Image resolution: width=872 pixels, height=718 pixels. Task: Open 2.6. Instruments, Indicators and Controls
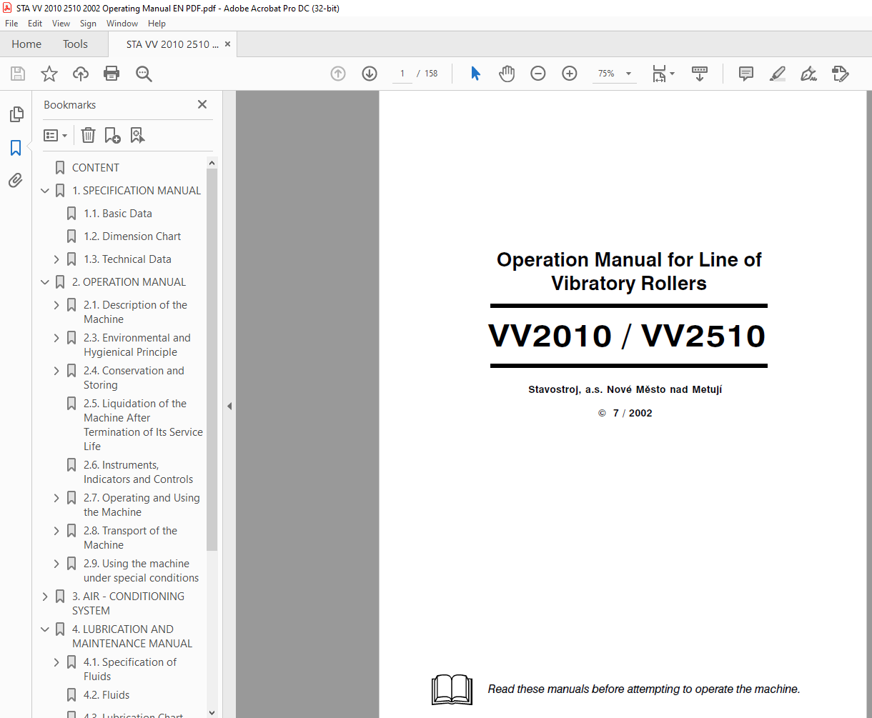[x=138, y=472]
